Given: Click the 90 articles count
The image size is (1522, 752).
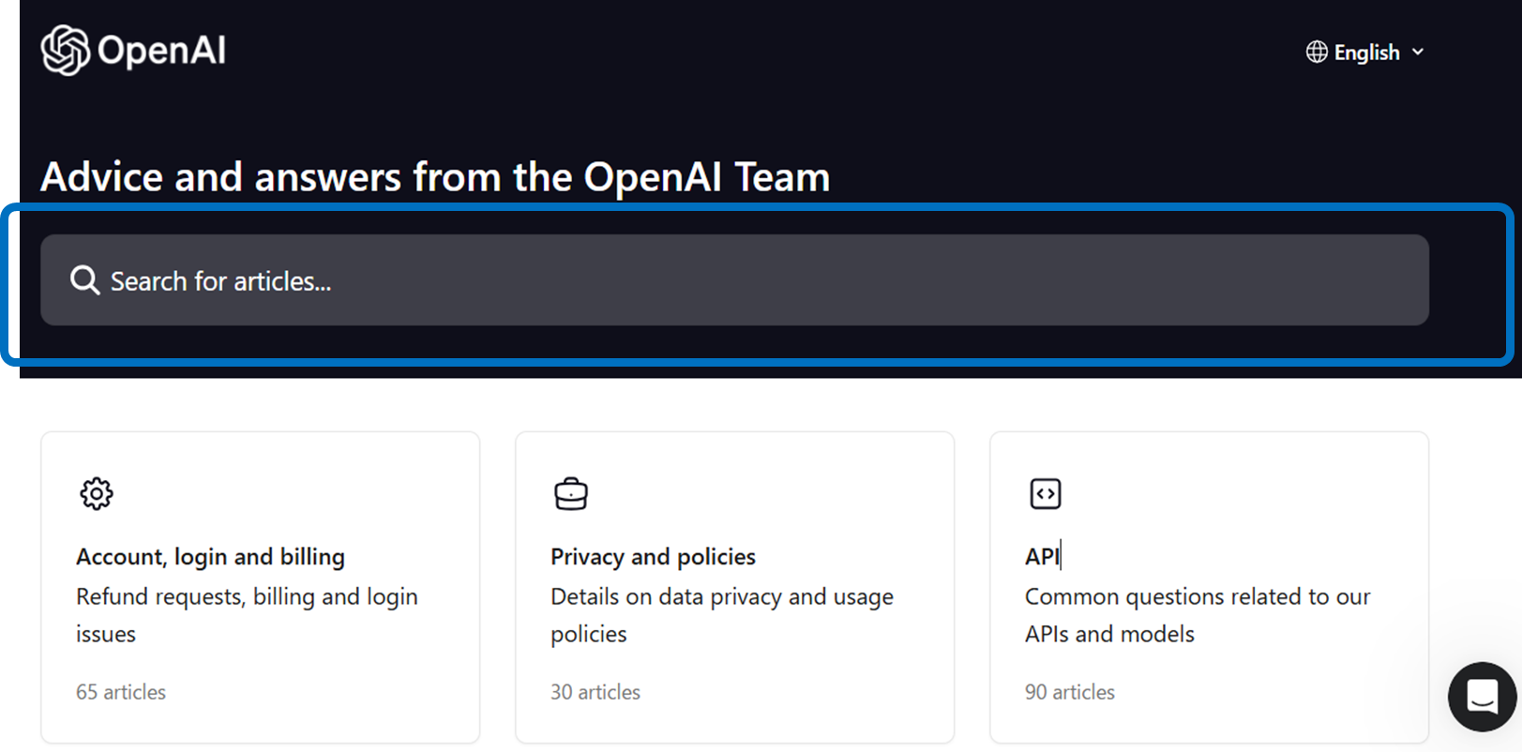Looking at the screenshot, I should 1070,692.
